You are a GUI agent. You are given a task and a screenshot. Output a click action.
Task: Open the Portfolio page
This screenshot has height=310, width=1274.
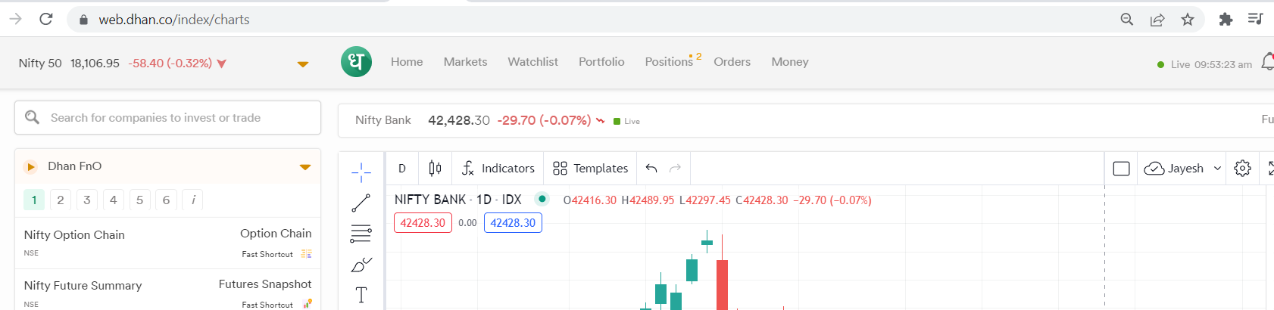[601, 62]
